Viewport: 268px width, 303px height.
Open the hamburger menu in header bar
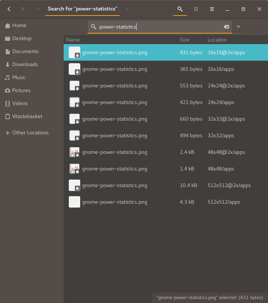212,9
